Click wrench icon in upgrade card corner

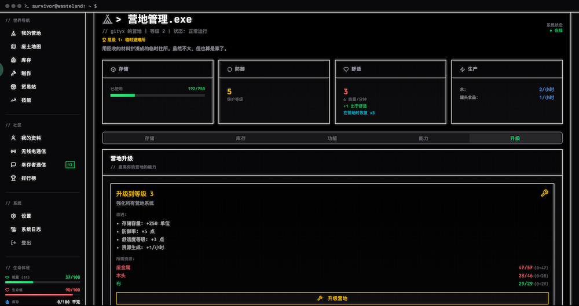coord(544,193)
